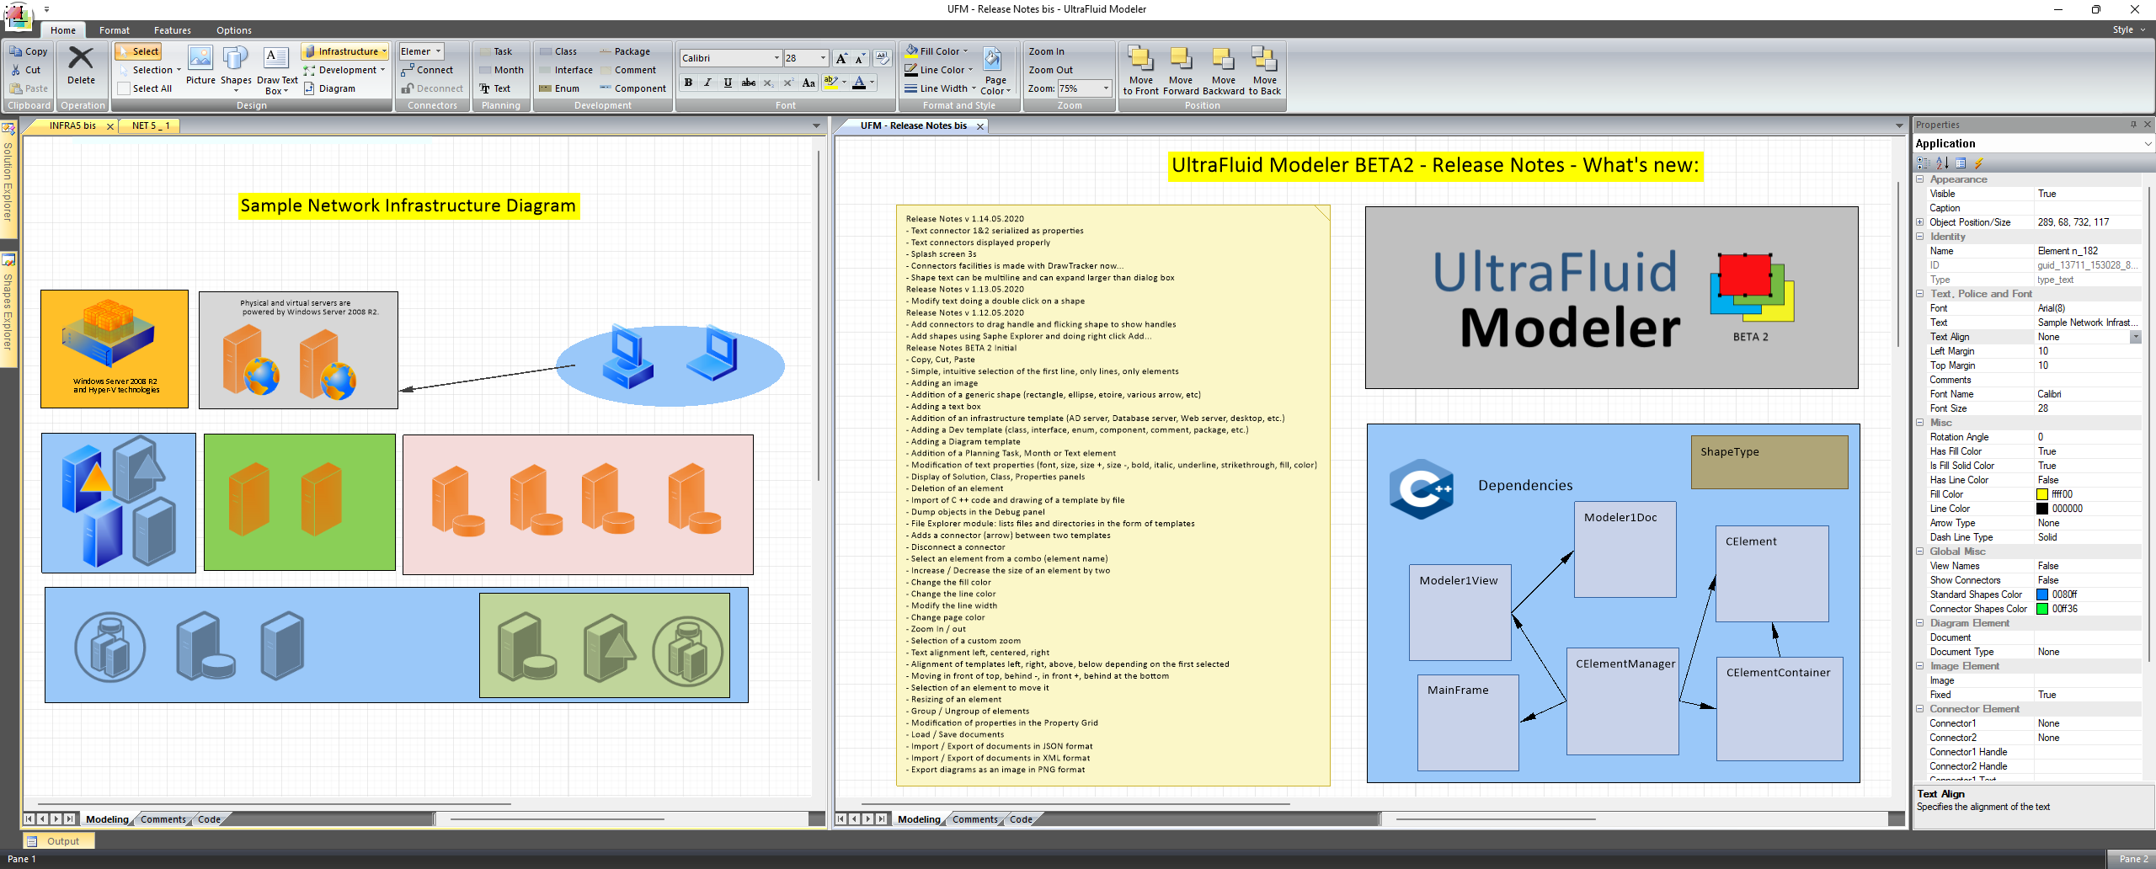Open the Draw Text Box tool
Viewport: 2156px width, 869px height.
tap(276, 70)
